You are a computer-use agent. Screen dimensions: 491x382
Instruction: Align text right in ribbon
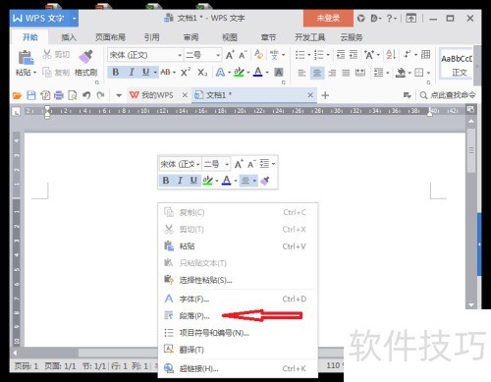point(332,73)
